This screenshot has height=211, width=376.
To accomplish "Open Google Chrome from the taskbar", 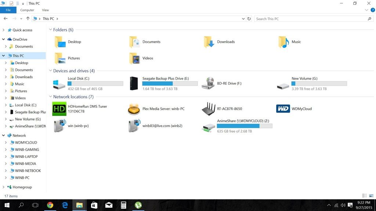I will click(50, 205).
